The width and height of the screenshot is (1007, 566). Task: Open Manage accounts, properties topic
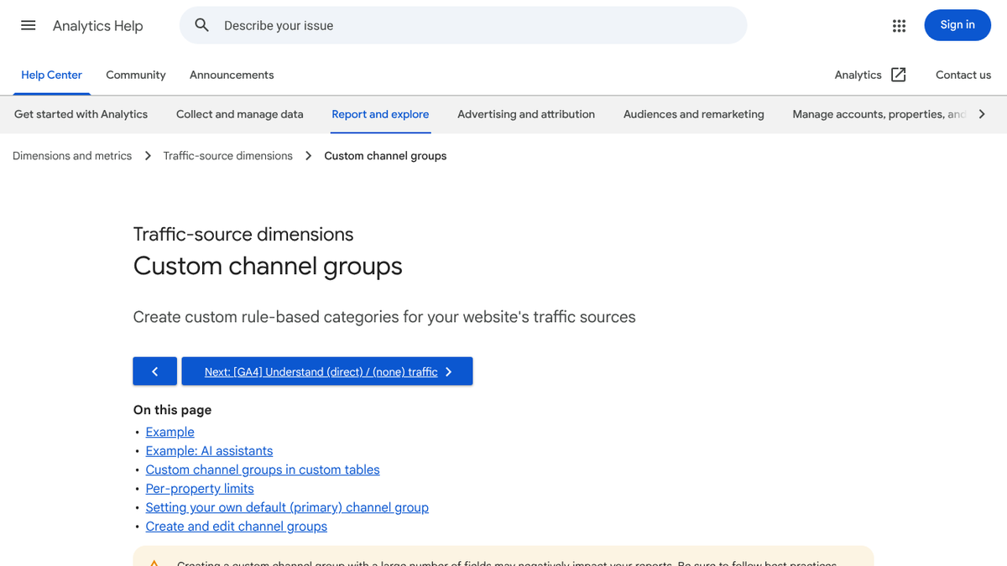(x=879, y=114)
